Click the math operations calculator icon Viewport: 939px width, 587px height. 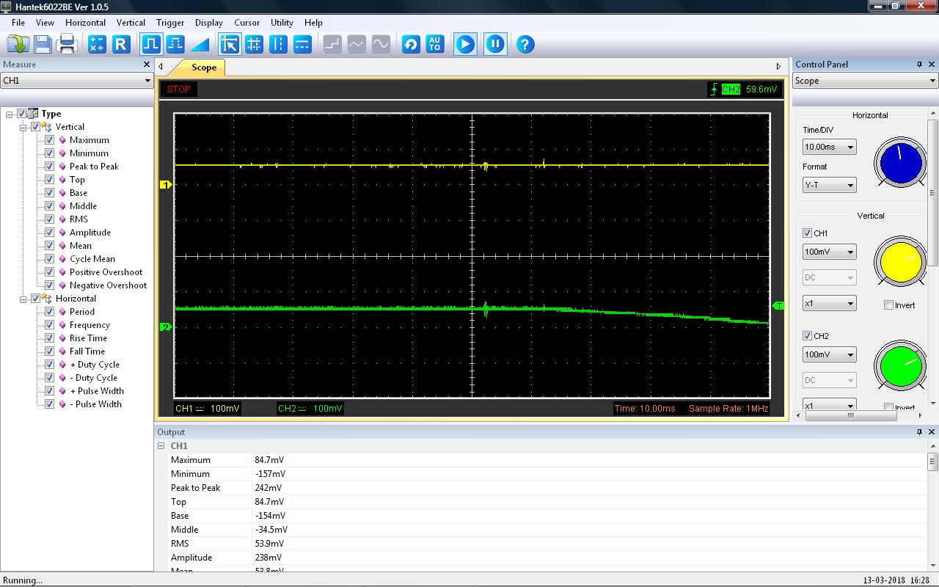[96, 44]
